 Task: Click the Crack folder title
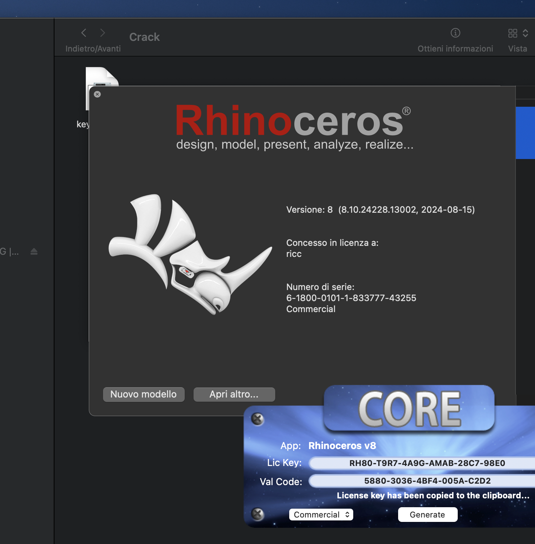coord(144,37)
